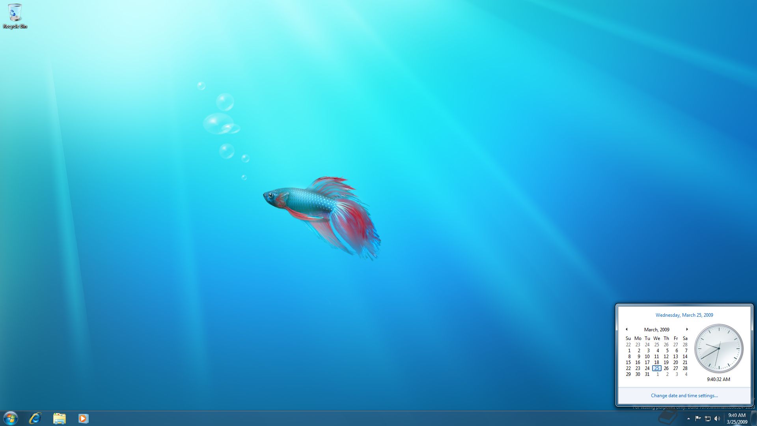Viewport: 757px width, 426px height.
Task: Select date 10 in the calendar
Action: click(647, 356)
